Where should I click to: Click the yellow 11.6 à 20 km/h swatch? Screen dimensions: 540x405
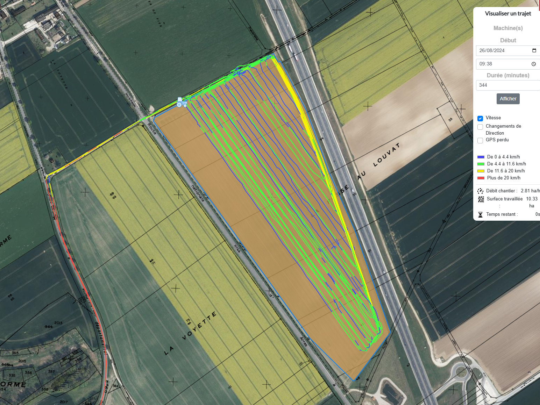tap(481, 171)
